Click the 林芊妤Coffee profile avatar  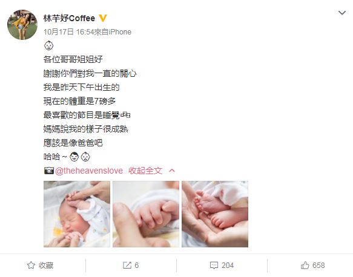click(22, 25)
